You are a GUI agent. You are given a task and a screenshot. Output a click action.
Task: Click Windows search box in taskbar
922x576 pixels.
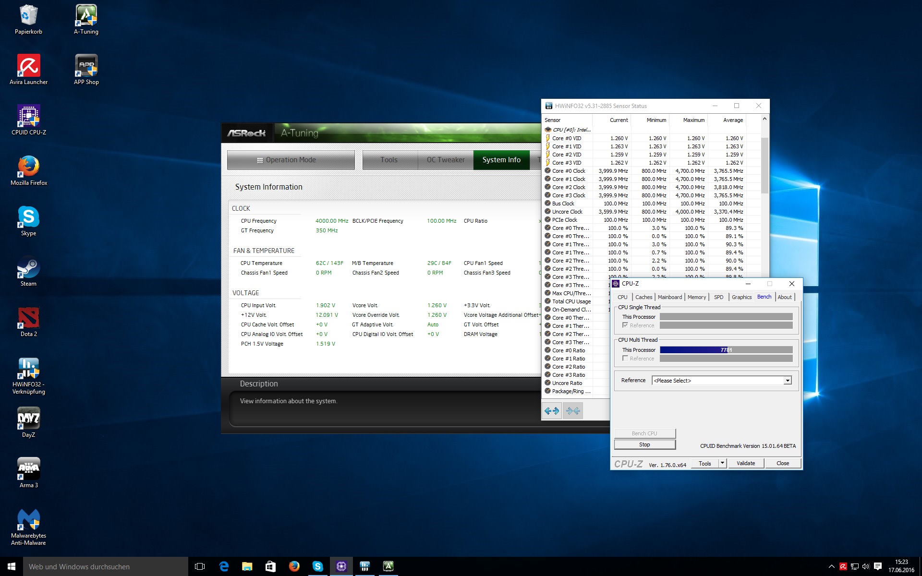click(x=106, y=566)
